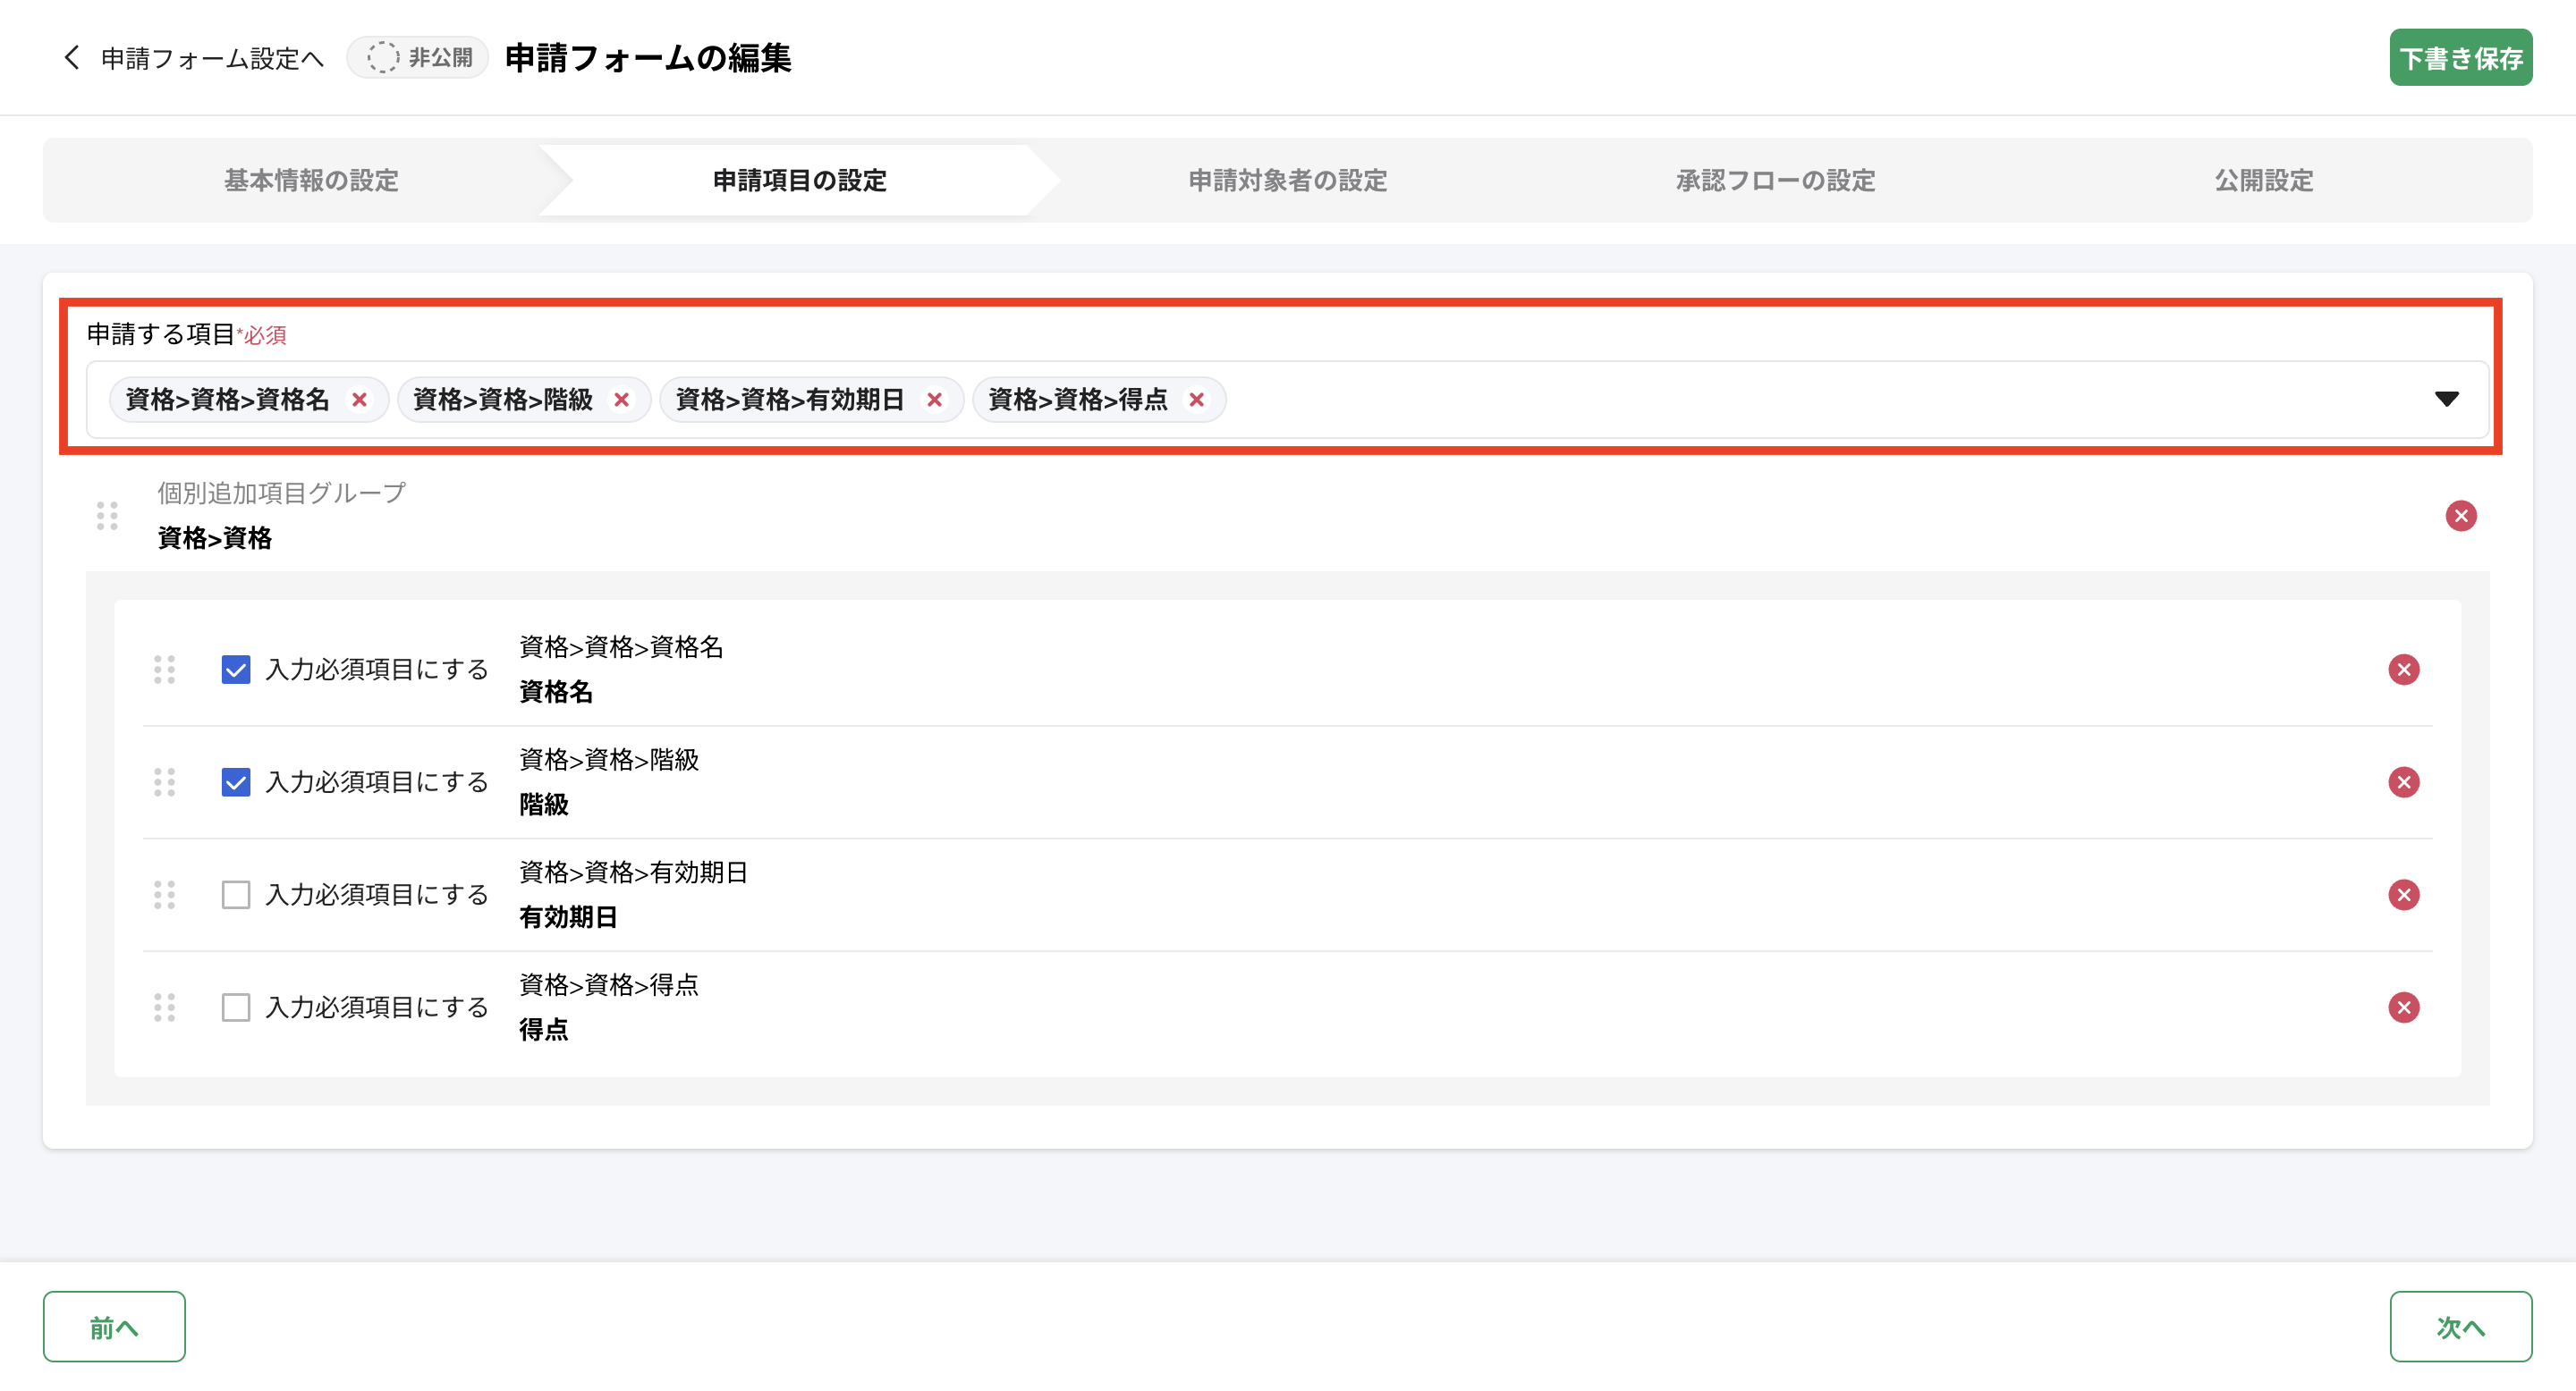Screen dimensions: 2576x1391
Task: Open the 申請する項目 dropdown arrow
Action: [x=2446, y=400]
